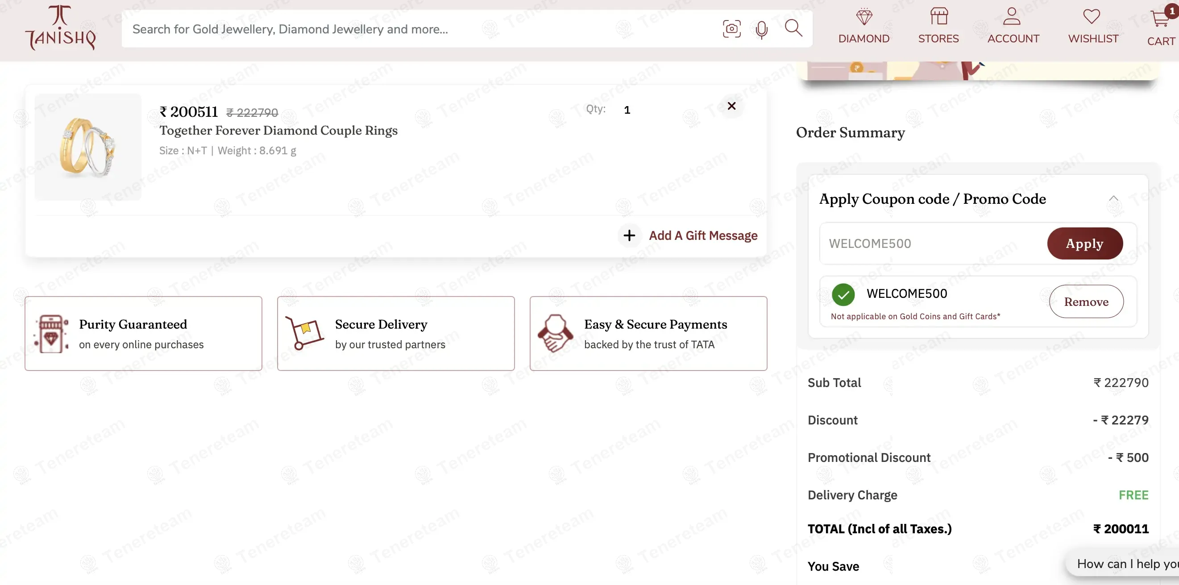Click Not applicable on Gold Coins note
The image size is (1179, 585).
pos(915,317)
